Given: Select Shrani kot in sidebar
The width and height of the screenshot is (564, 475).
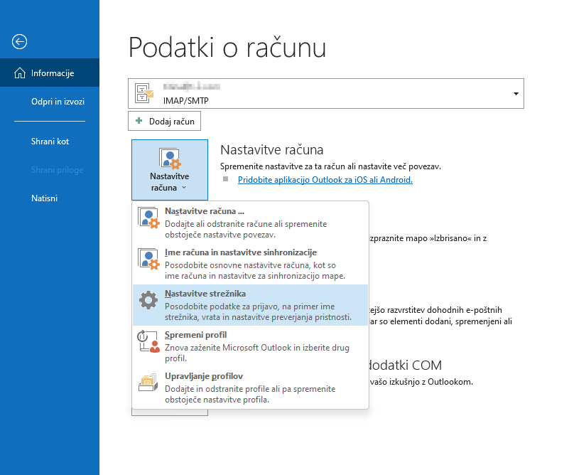Looking at the screenshot, I should click(x=50, y=142).
